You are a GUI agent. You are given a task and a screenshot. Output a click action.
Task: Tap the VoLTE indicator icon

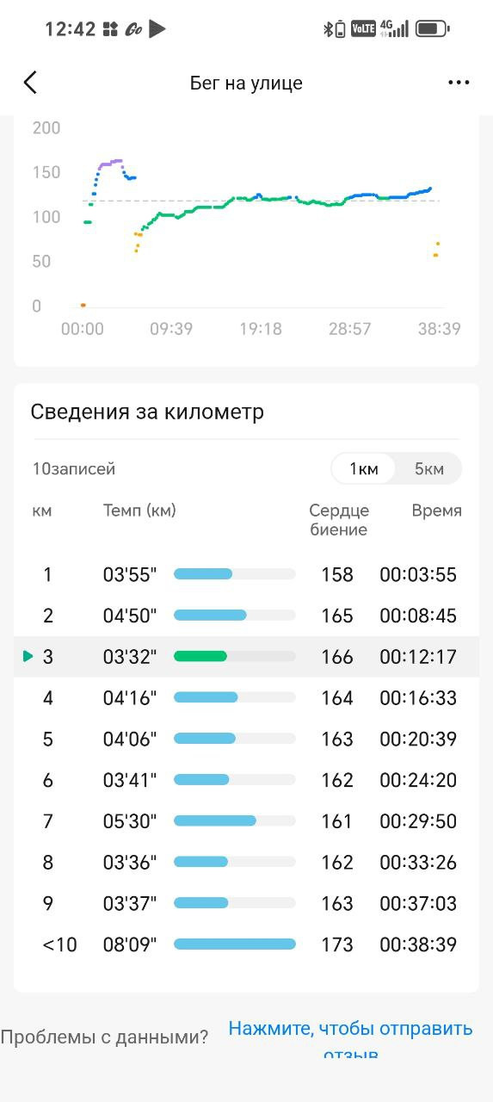pos(363,28)
